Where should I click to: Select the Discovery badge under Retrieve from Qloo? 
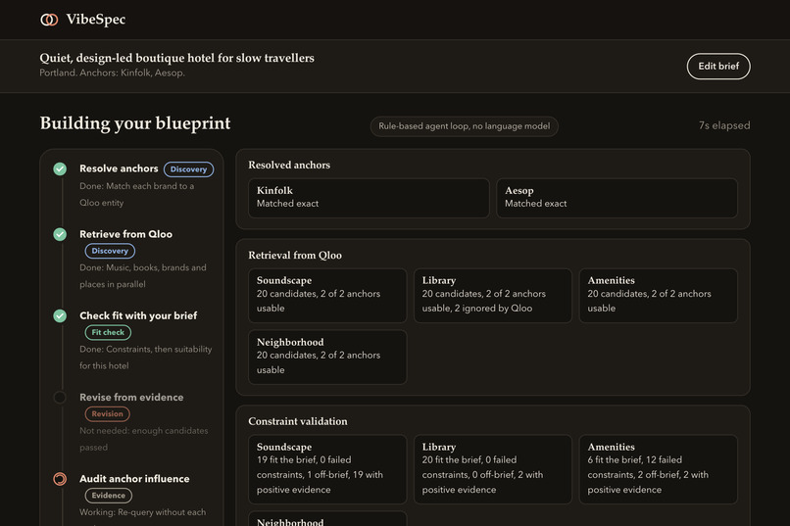(110, 251)
